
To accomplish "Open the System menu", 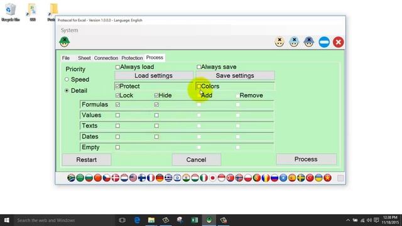I will point(70,30).
